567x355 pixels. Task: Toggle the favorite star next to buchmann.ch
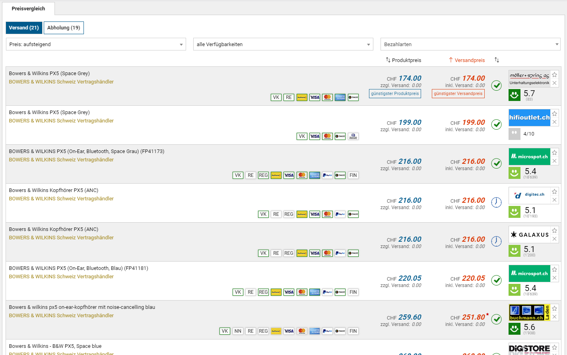pos(554,308)
